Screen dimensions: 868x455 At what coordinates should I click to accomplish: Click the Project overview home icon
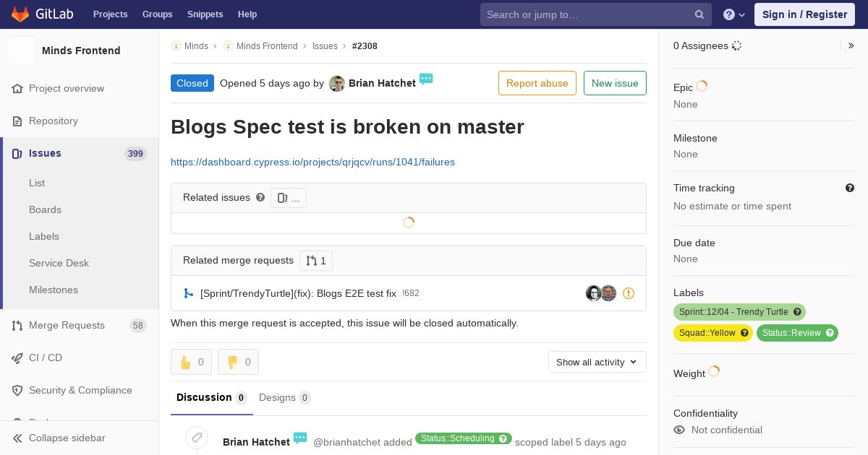click(17, 88)
